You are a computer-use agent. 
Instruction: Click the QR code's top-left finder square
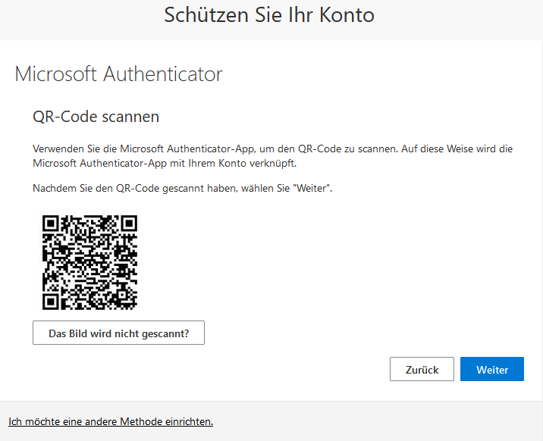pos(51,223)
